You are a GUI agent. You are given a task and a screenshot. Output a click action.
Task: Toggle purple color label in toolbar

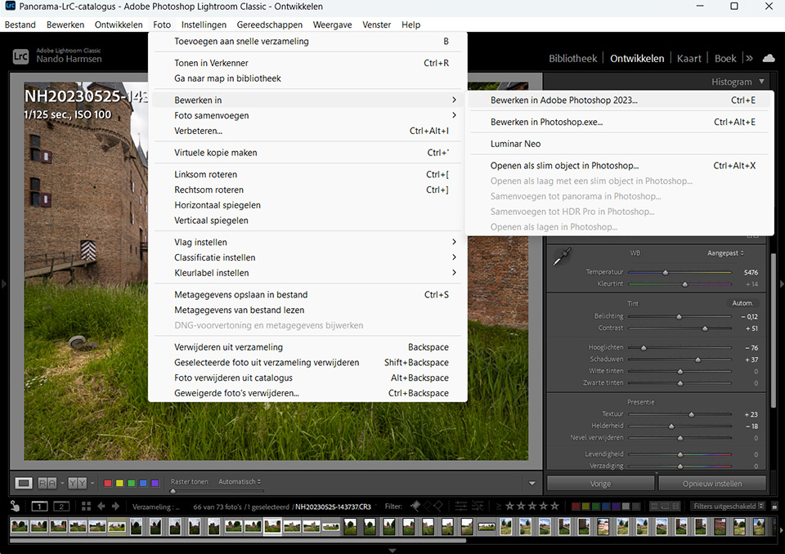[155, 483]
